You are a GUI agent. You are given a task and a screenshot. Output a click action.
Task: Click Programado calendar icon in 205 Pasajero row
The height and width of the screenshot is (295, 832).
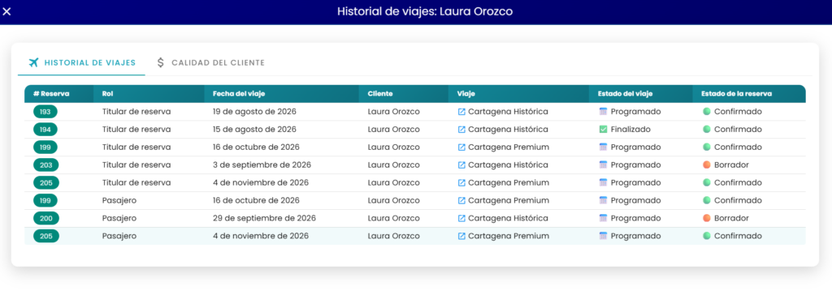(x=603, y=236)
